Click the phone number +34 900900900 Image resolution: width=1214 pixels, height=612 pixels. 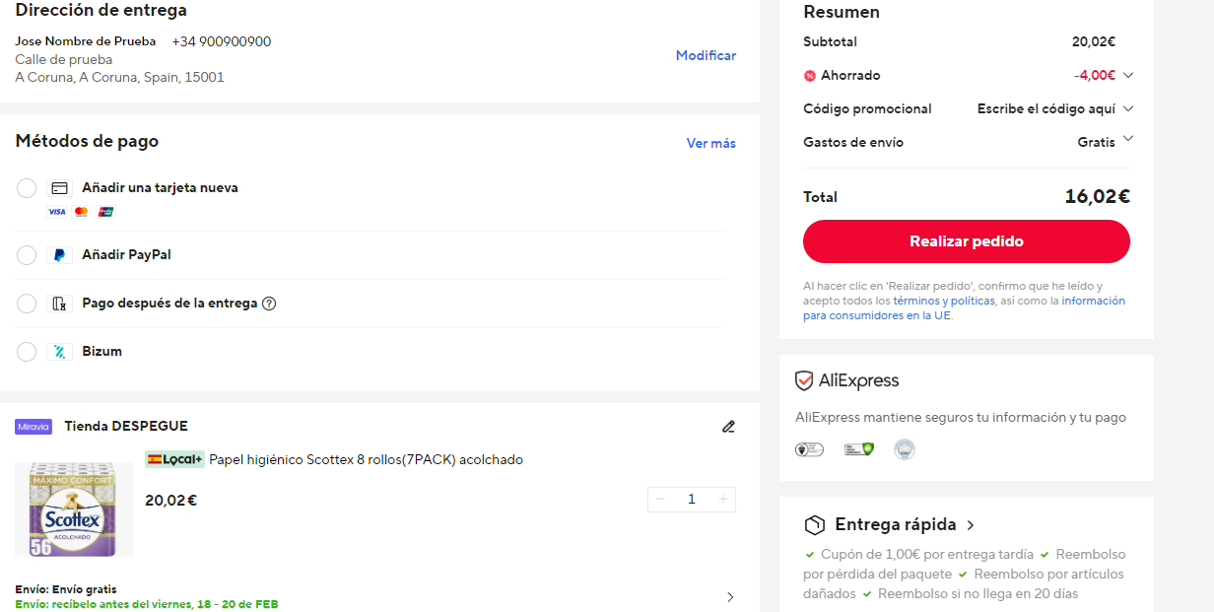pyautogui.click(x=222, y=41)
